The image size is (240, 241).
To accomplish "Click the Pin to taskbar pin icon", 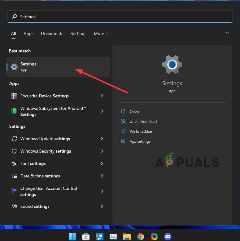I will (x=123, y=131).
